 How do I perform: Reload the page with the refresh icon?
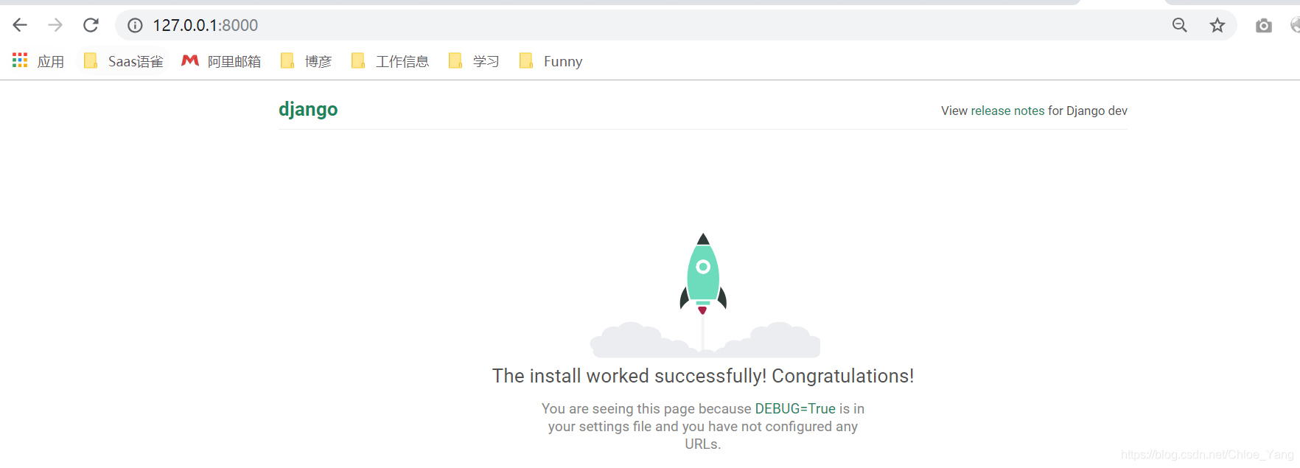click(91, 25)
